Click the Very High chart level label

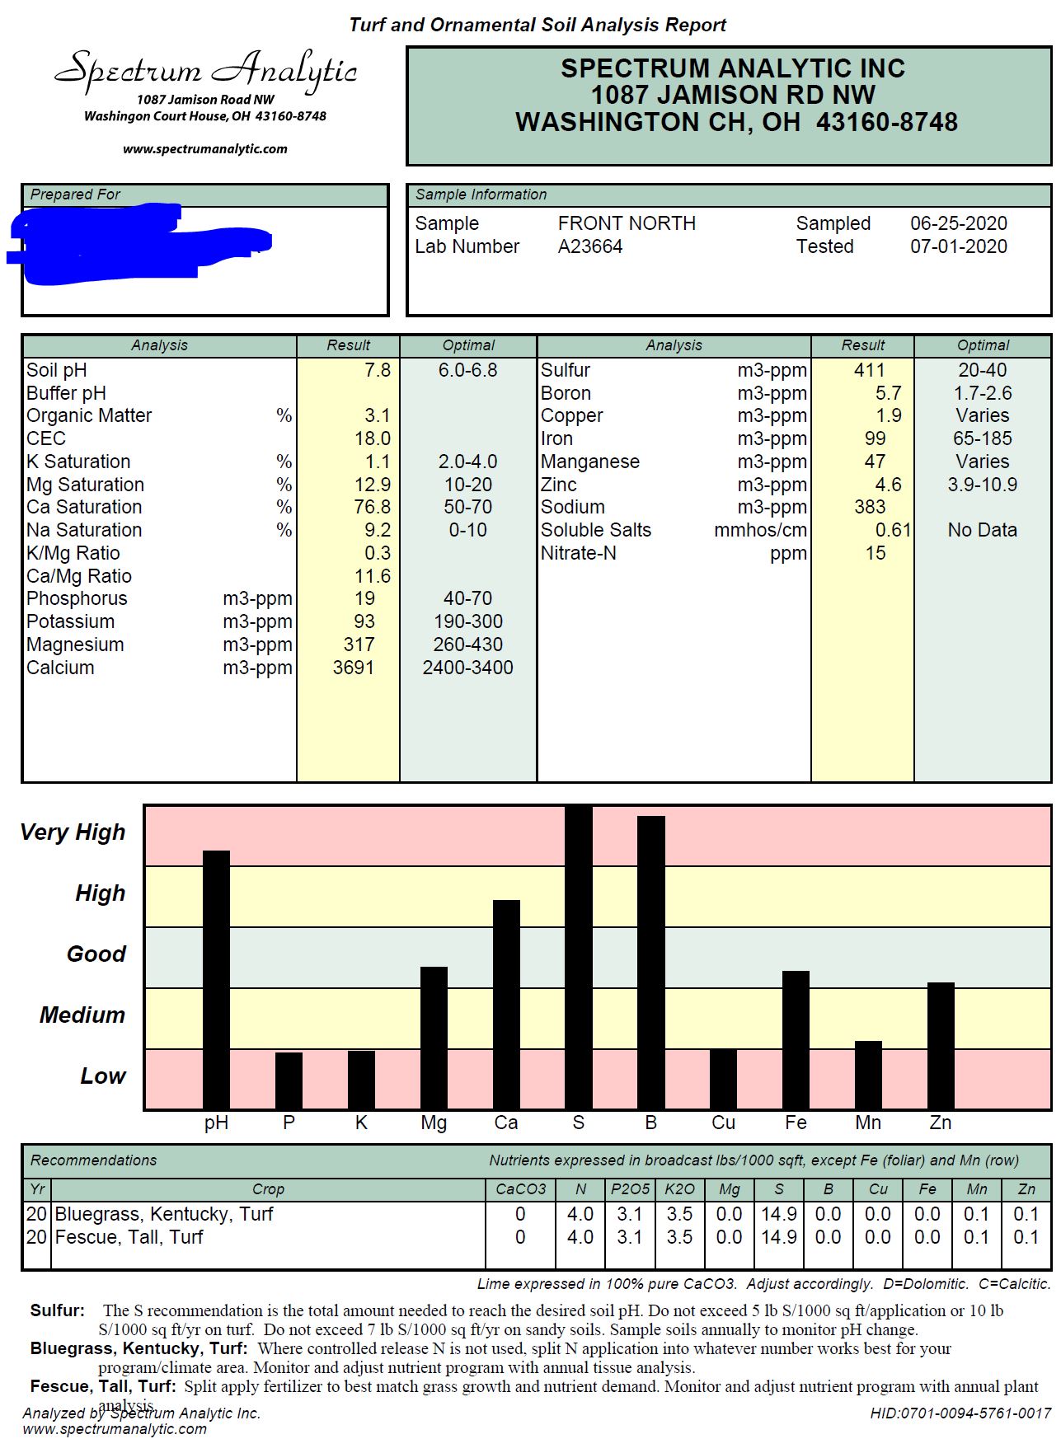[x=73, y=832]
